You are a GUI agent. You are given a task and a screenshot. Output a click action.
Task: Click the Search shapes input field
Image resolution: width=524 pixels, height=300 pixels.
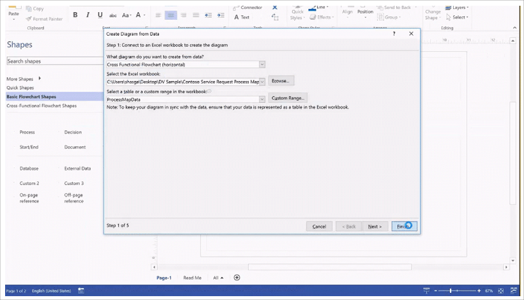pyautogui.click(x=51, y=61)
